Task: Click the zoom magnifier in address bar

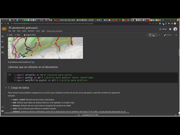Action: 150,24
